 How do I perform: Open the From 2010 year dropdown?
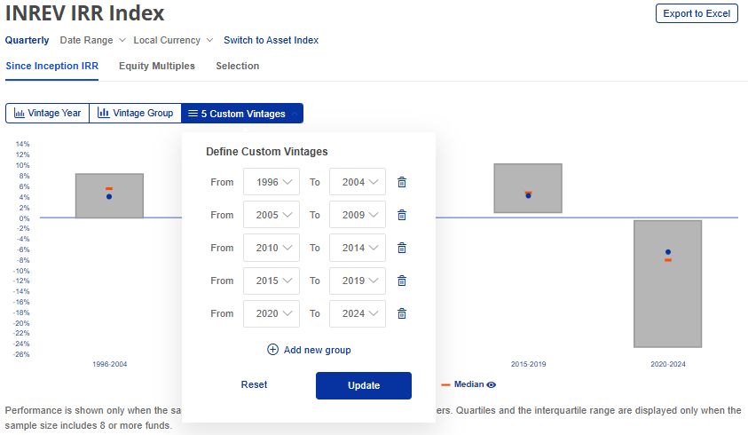pyautogui.click(x=272, y=248)
